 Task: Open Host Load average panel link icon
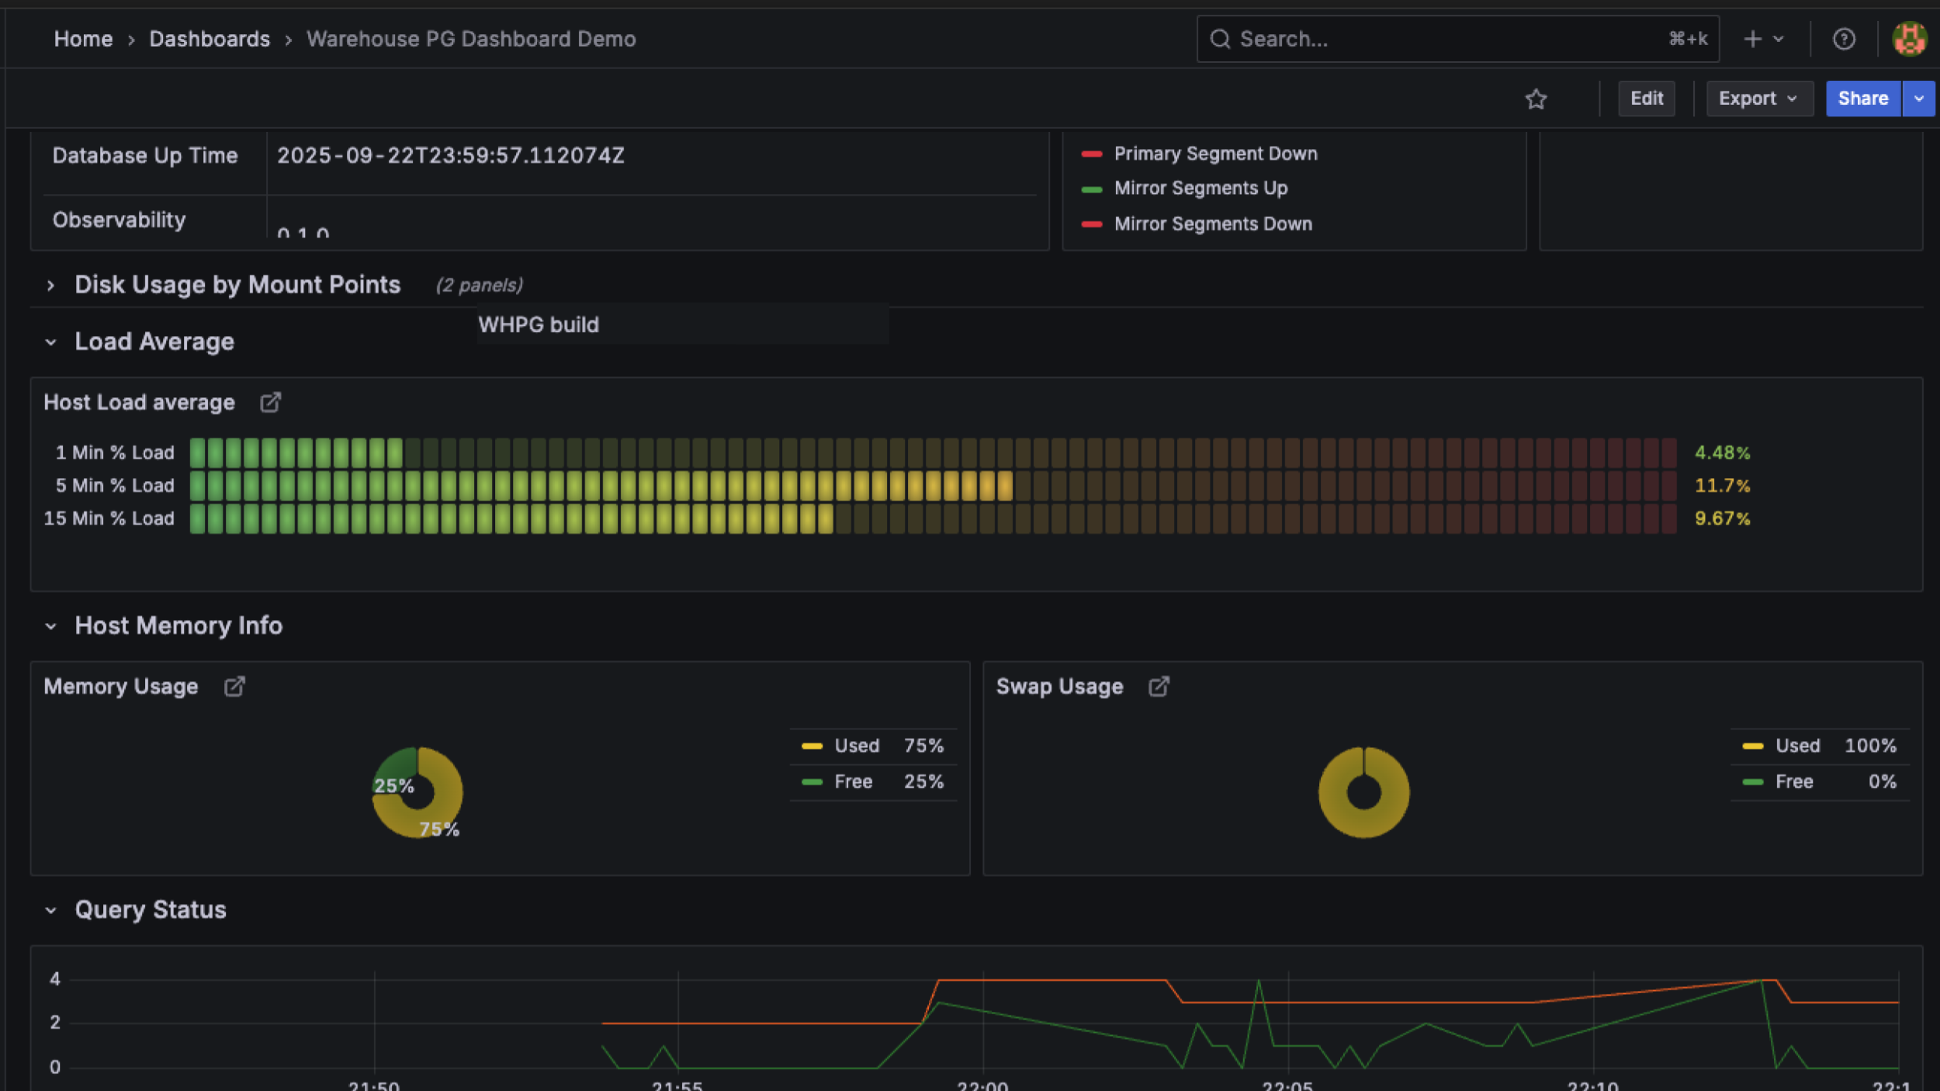point(270,402)
